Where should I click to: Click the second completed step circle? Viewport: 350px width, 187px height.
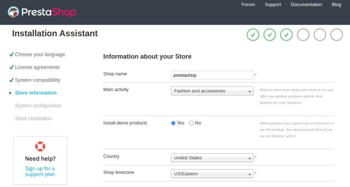coord(270,35)
